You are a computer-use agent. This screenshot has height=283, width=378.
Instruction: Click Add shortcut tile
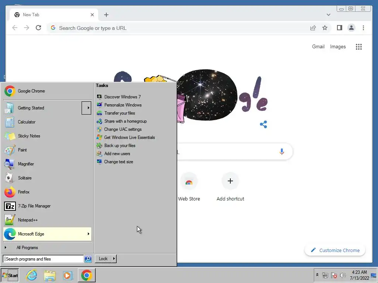point(230,187)
